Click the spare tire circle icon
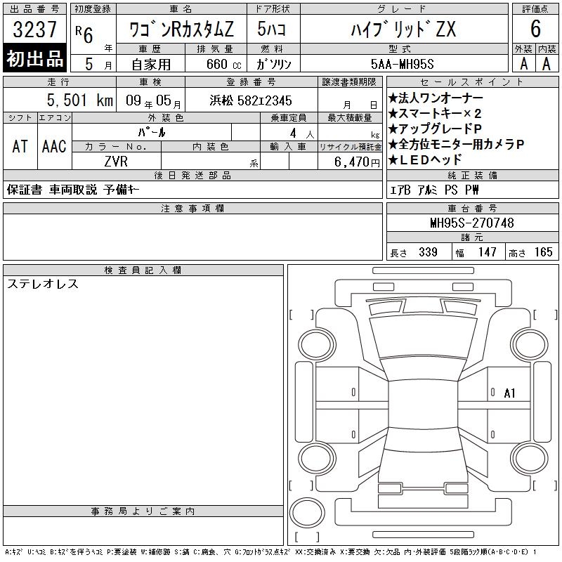 tap(307, 513)
